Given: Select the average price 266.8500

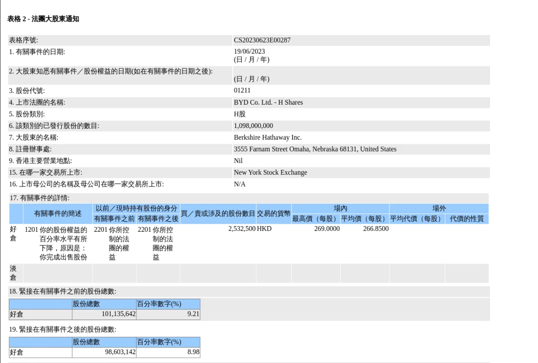Looking at the screenshot, I should click(376, 228).
